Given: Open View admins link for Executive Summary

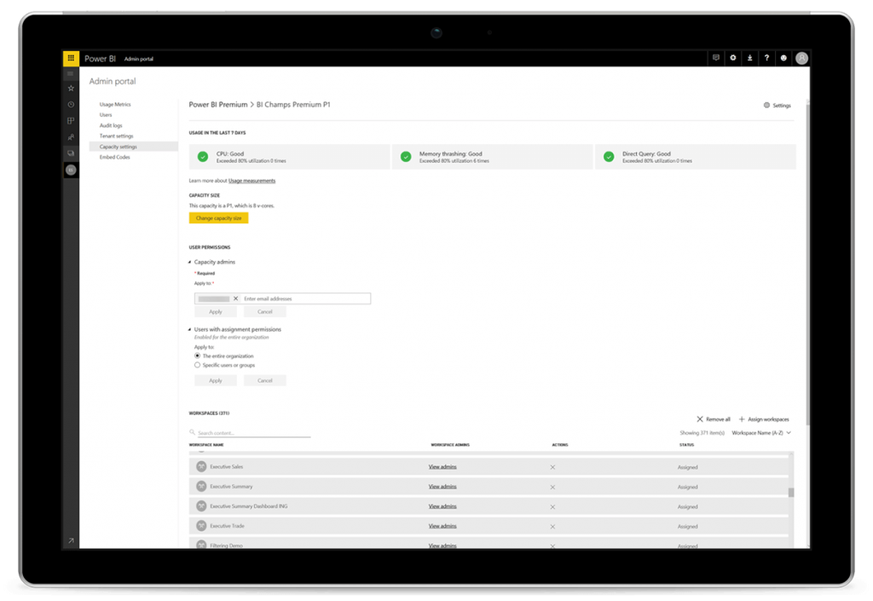Looking at the screenshot, I should (442, 487).
